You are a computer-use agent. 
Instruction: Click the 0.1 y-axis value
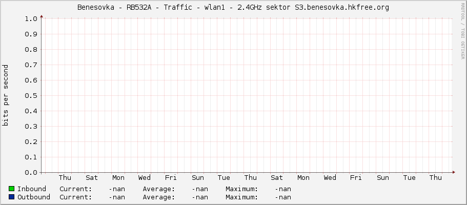31,157
